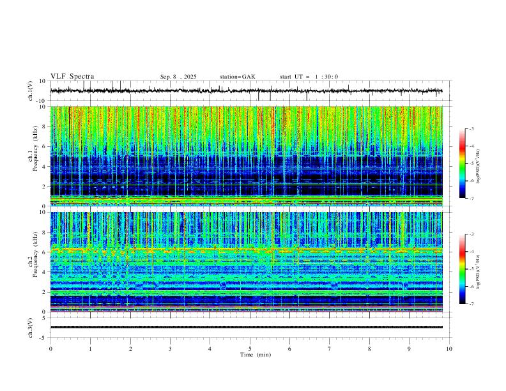Viewport: 506px width, 391px height.
Task: Click time axis tick label "0"
Action: click(x=50, y=349)
